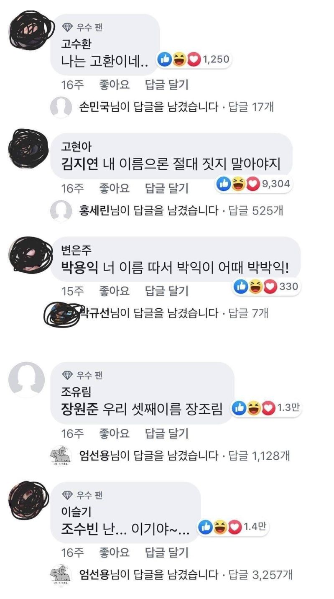
Task: Click the reaction icons showing 1,250 reactions
Action: click(x=193, y=60)
